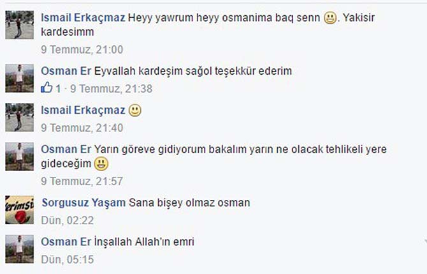Open Ismail Erkaçmaz profile from first comment name
This screenshot has width=427, height=274.
(x=83, y=18)
